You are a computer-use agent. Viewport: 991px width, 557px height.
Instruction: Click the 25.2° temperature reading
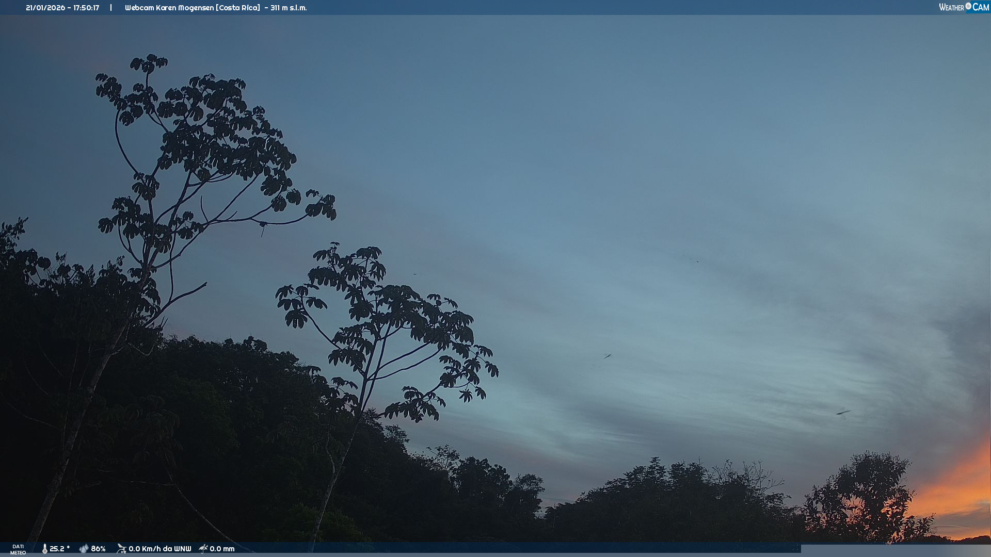59,549
